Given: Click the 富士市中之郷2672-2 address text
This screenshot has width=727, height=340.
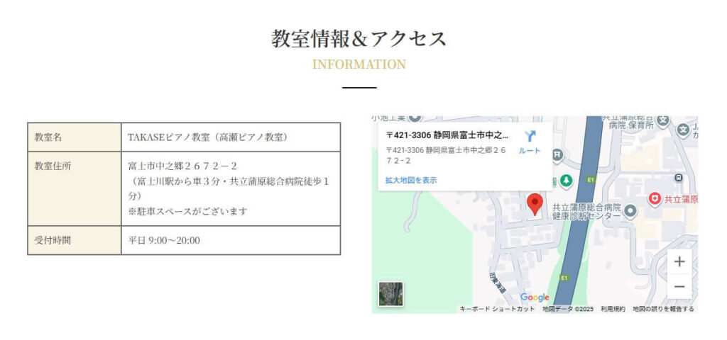Looking at the screenshot, I should [182, 166].
